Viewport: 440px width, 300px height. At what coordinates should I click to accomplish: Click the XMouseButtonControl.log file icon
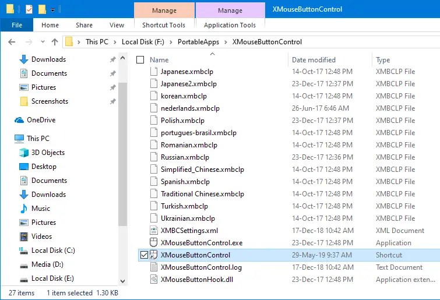pyautogui.click(x=154, y=267)
